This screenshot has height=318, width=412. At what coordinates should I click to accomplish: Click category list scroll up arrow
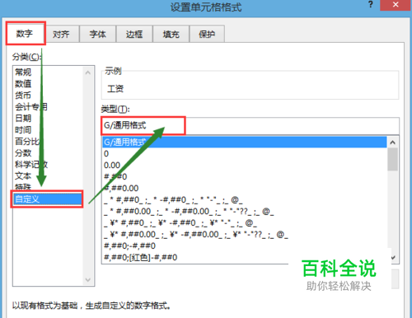click(x=88, y=72)
